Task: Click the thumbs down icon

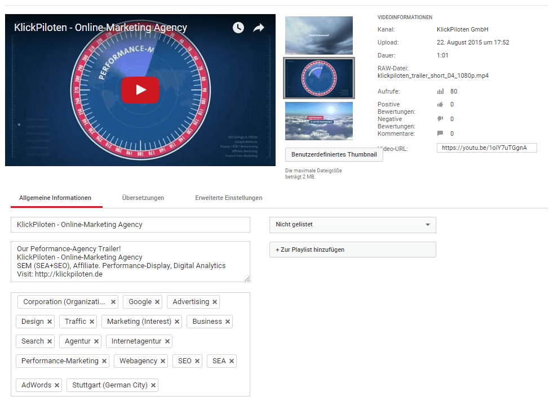Action: click(x=440, y=119)
